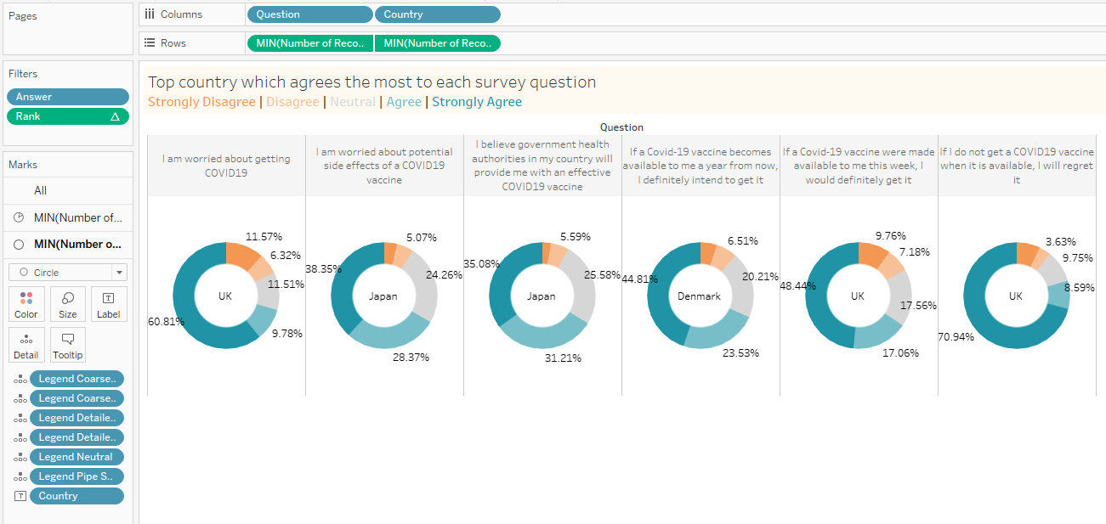Image resolution: width=1106 pixels, height=524 pixels.
Task: Open the Detail marks card
Action: pyautogui.click(x=26, y=345)
